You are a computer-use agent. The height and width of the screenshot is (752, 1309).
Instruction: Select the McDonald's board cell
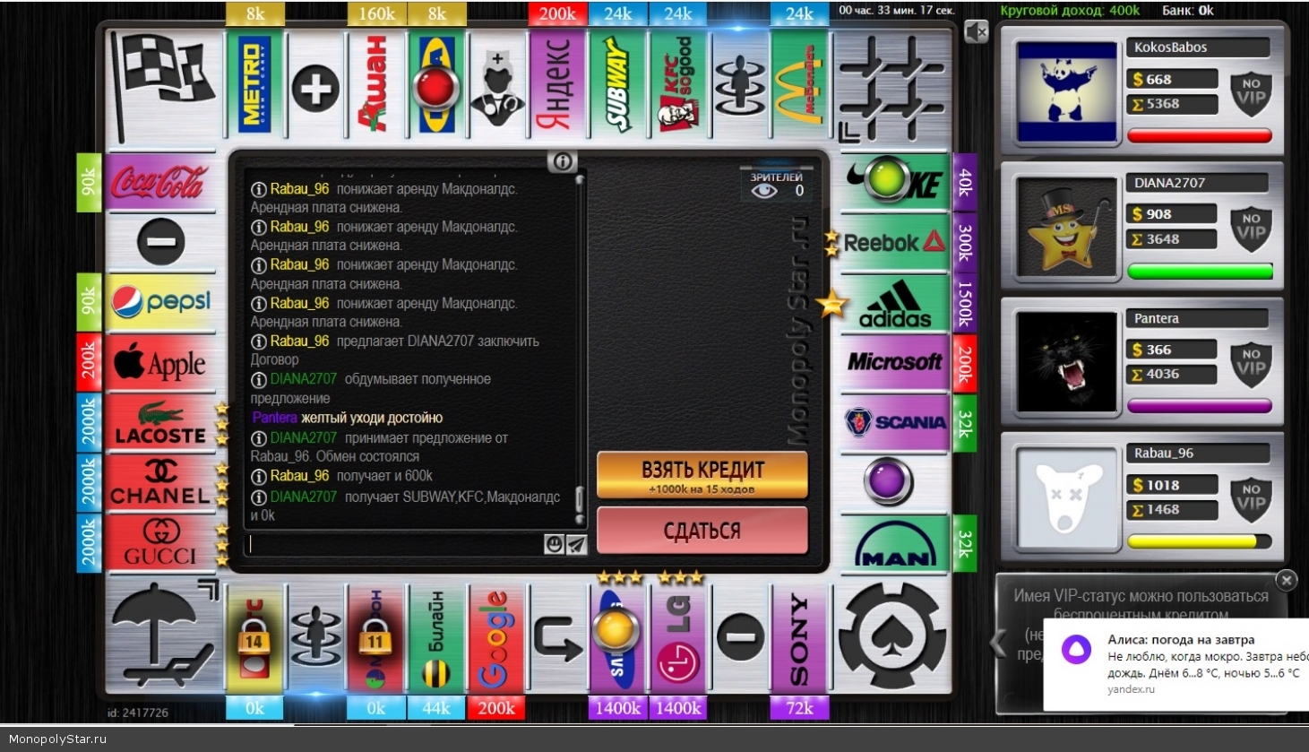tap(799, 86)
